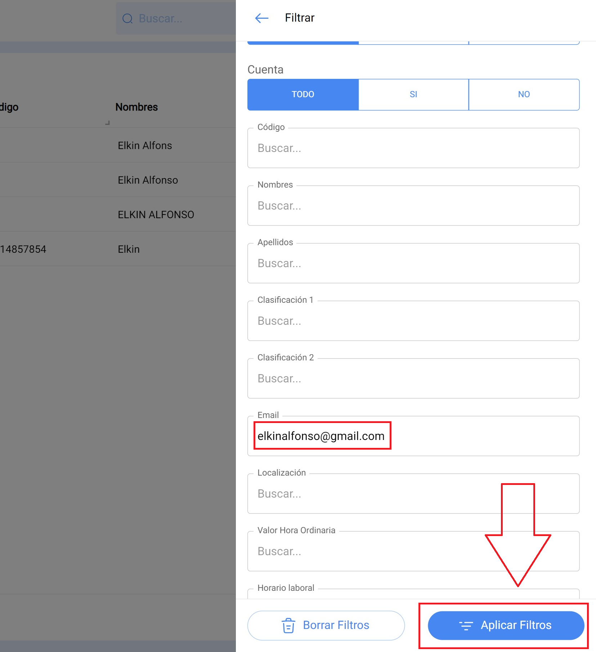The width and height of the screenshot is (596, 652).
Task: Click the trash icon in Borrar Filtros
Action: [288, 625]
